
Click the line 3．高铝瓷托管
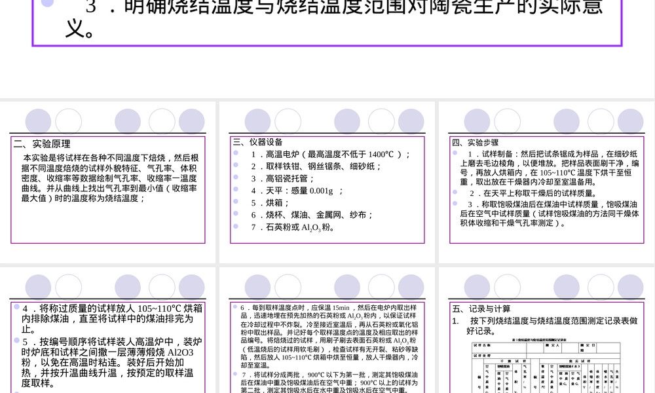tap(282, 179)
